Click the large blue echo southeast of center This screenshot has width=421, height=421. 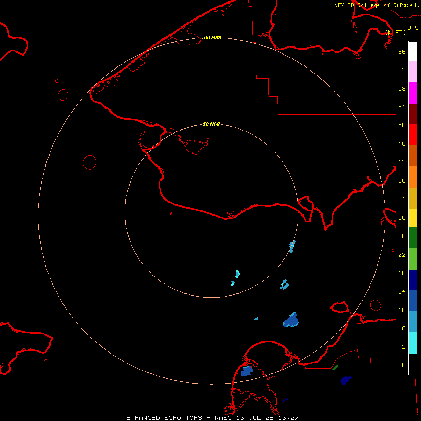coord(291,320)
